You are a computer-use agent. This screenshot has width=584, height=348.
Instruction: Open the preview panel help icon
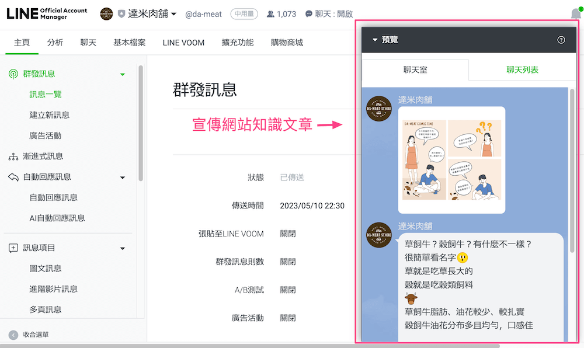pyautogui.click(x=561, y=40)
